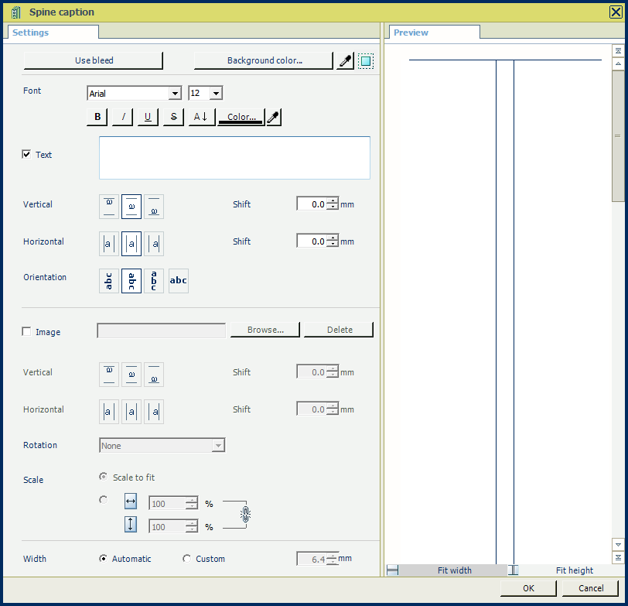628x606 pixels.
Task: Enable Strikethrough formatting
Action: [173, 117]
